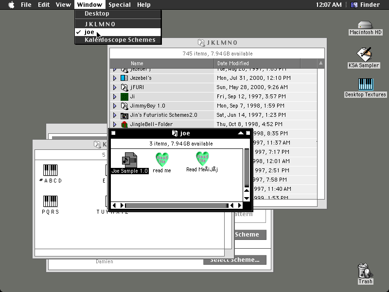Expand the jFURI disclosure triangle
The height and width of the screenshot is (292, 389).
115,87
